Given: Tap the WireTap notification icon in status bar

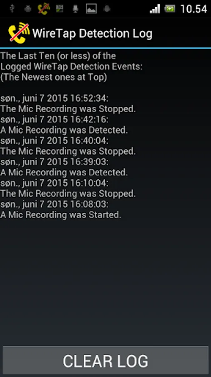Looking at the screenshot, I should (43, 9).
